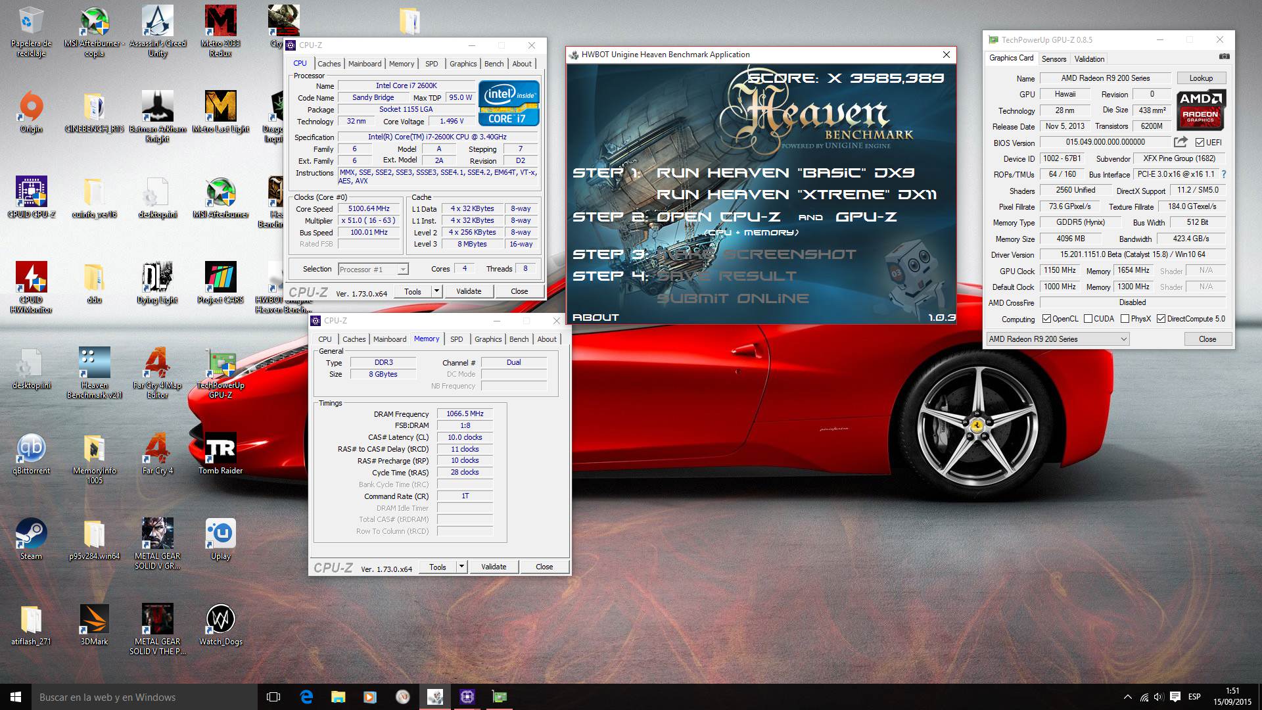
Task: Launch 3DMark desktop shortcut
Action: coord(94,625)
